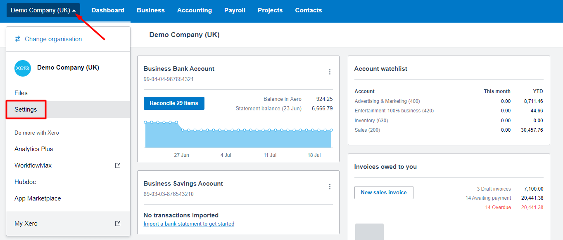563x240 pixels.
Task: Click the 44.66 YTD value
Action: 537,111
